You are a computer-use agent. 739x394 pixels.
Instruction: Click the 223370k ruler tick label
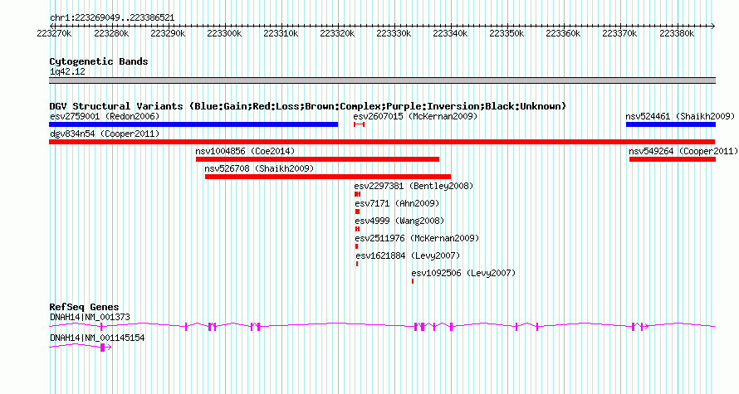(619, 33)
